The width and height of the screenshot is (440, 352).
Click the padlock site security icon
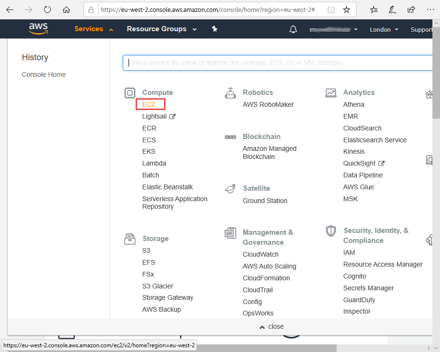coord(91,10)
